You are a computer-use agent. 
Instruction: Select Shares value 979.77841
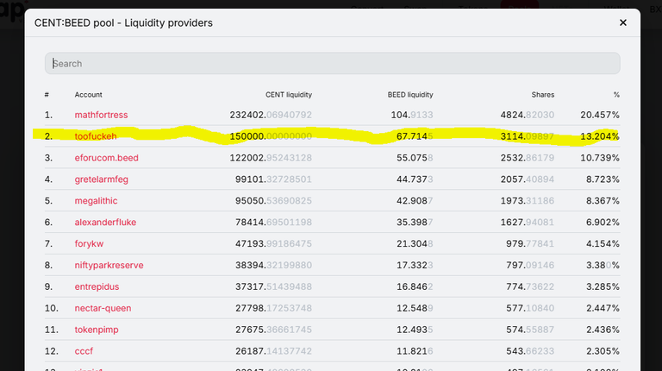pyautogui.click(x=530, y=244)
